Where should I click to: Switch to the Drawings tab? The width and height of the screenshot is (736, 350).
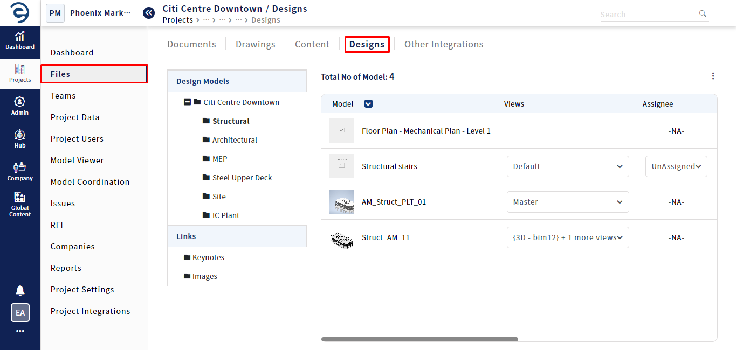click(x=255, y=44)
